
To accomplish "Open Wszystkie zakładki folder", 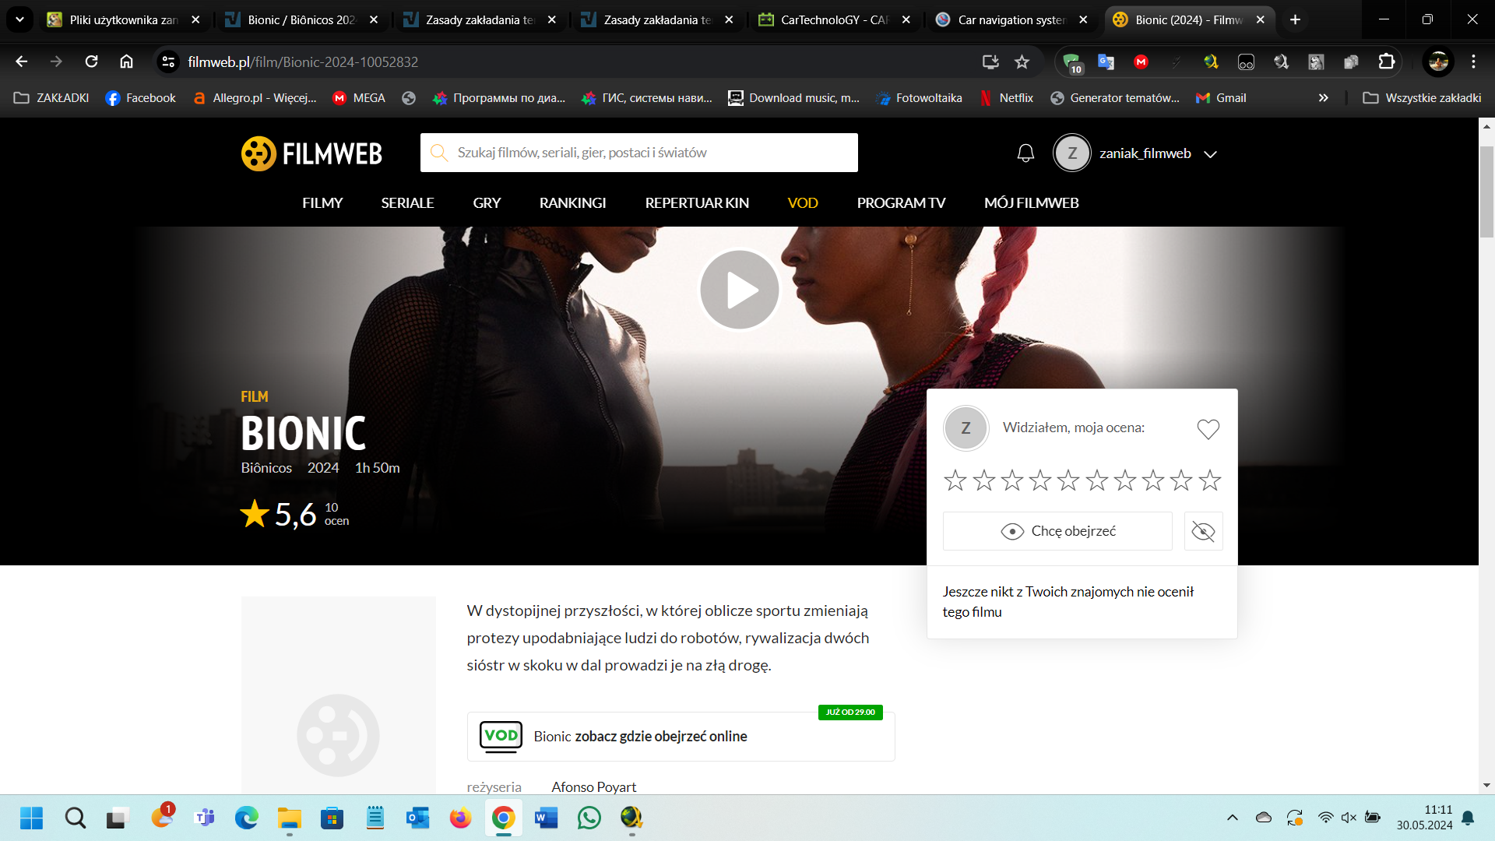I will pos(1422,98).
